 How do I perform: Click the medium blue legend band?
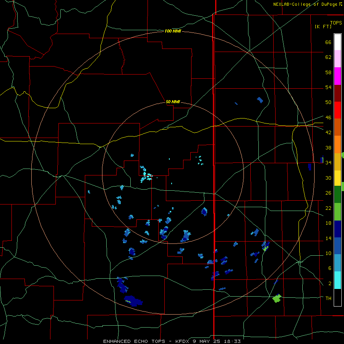point(338,246)
